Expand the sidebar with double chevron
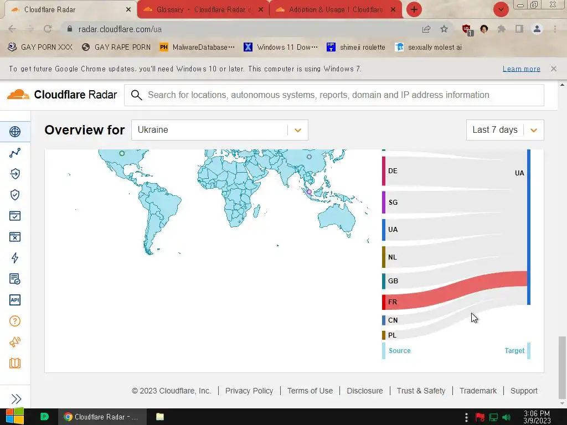This screenshot has width=567, height=425. click(16, 398)
